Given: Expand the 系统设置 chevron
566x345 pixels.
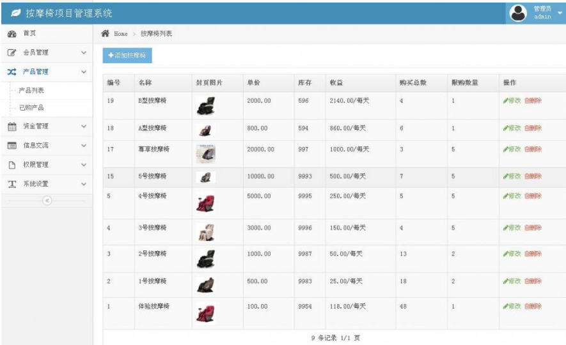Looking at the screenshot, I should tap(84, 184).
